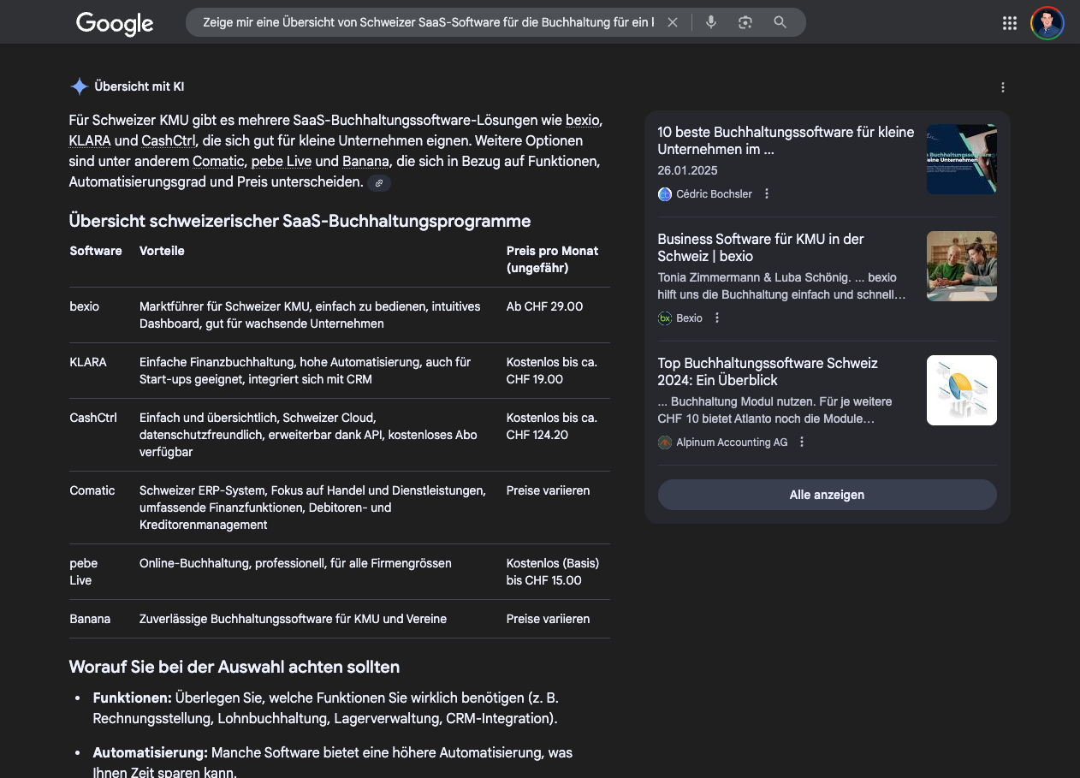The image size is (1080, 778).
Task: Click the 'Funktionen:' bullet label
Action: coord(133,698)
